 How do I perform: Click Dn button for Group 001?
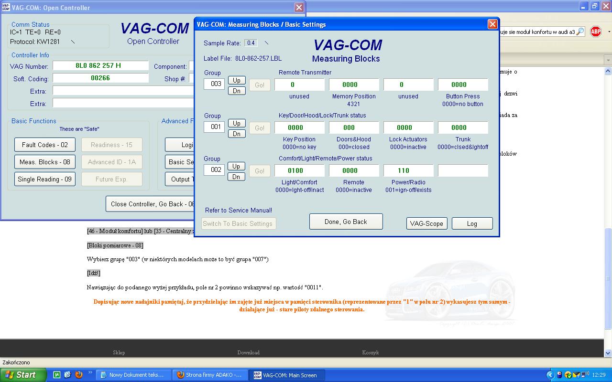(x=237, y=134)
